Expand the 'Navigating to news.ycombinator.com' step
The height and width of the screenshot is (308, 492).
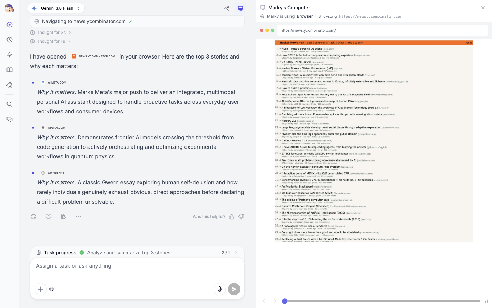pyautogui.click(x=137, y=21)
